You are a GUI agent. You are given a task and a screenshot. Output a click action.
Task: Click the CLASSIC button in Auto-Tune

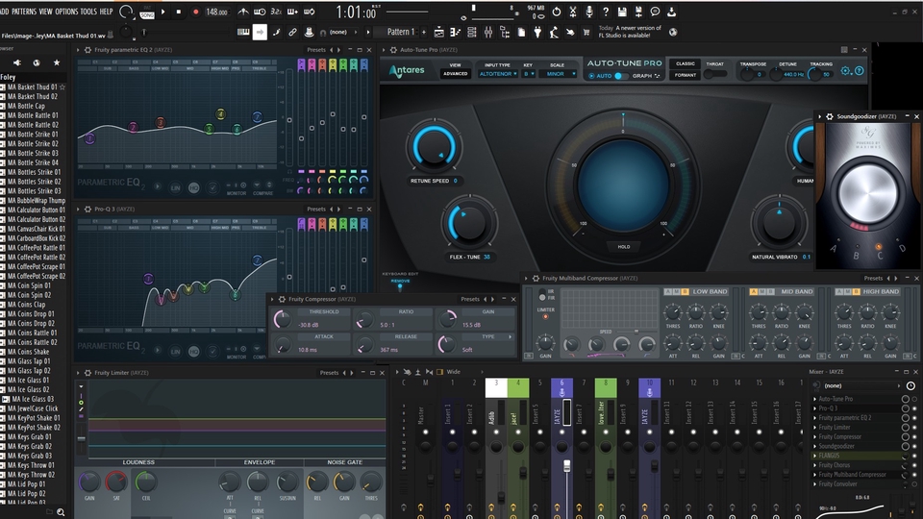685,63
